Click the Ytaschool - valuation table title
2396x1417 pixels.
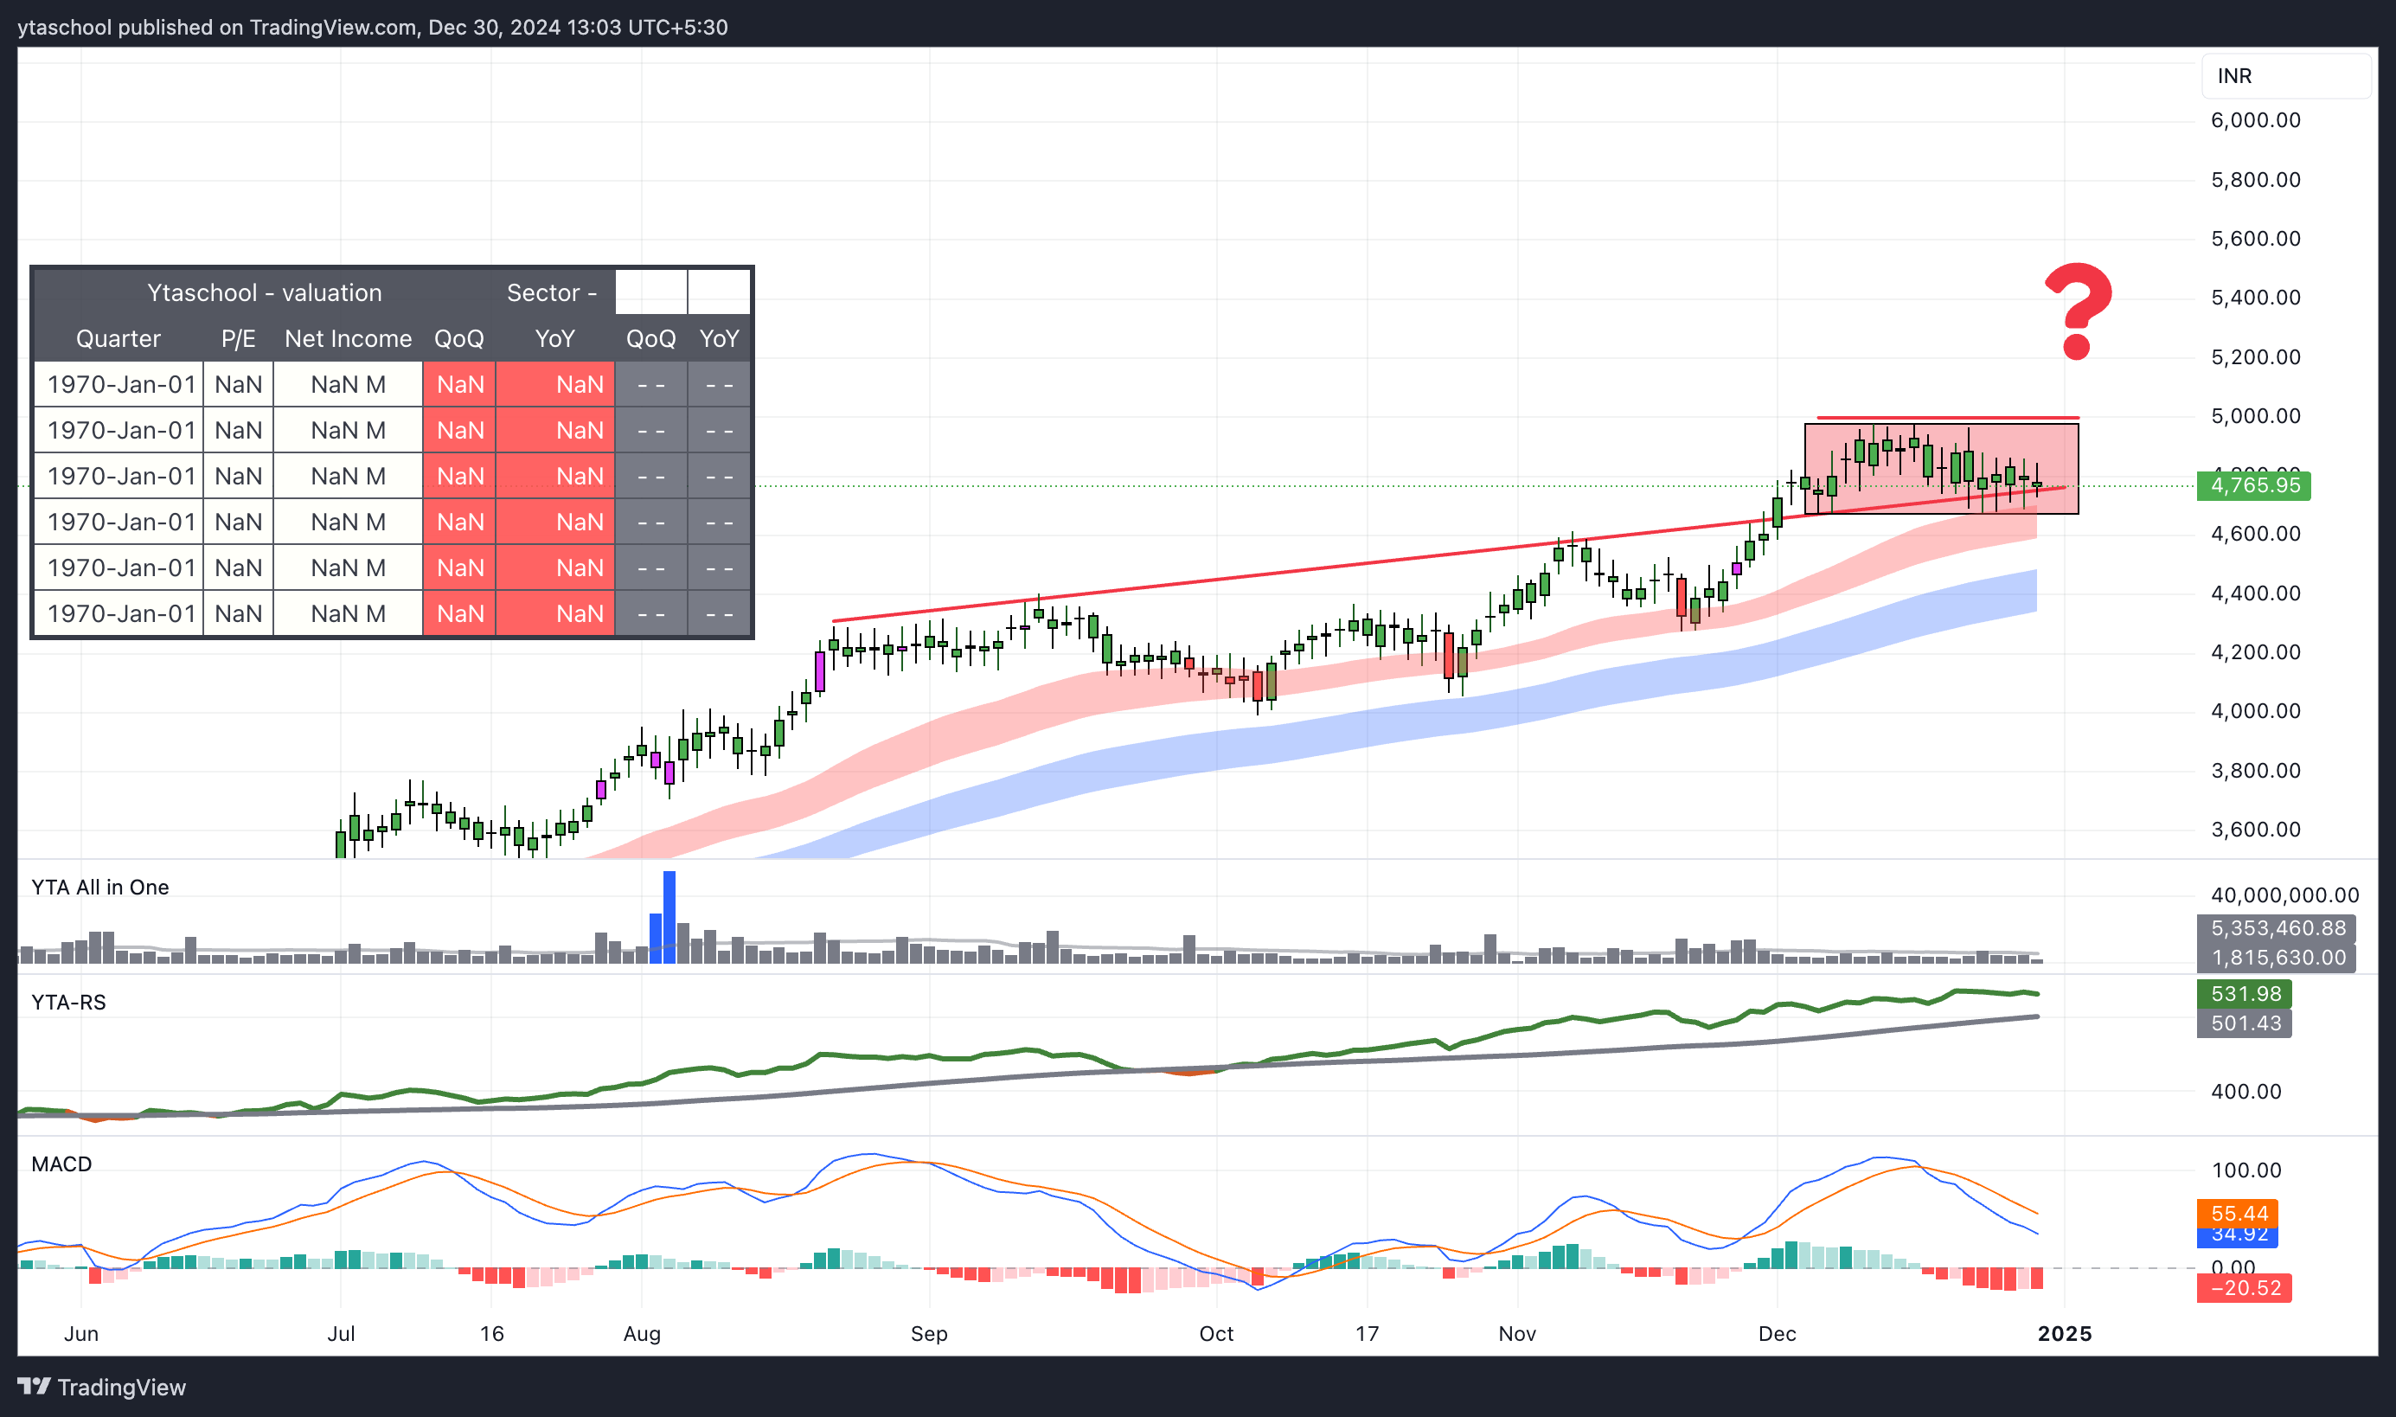pos(265,293)
